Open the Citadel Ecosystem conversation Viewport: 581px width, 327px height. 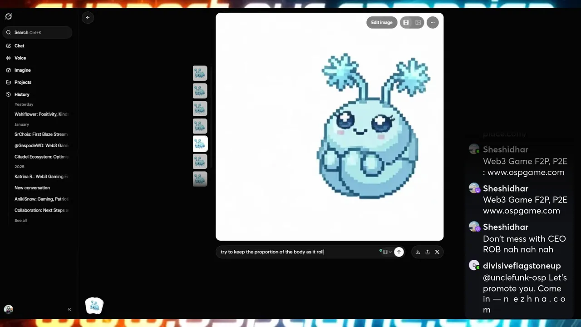(41, 157)
